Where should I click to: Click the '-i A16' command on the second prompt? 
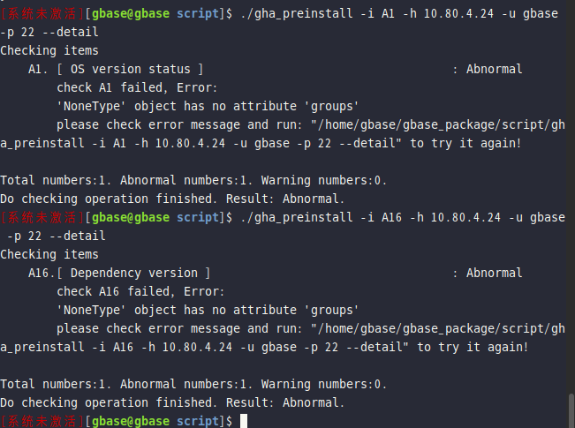pyautogui.click(x=381, y=217)
